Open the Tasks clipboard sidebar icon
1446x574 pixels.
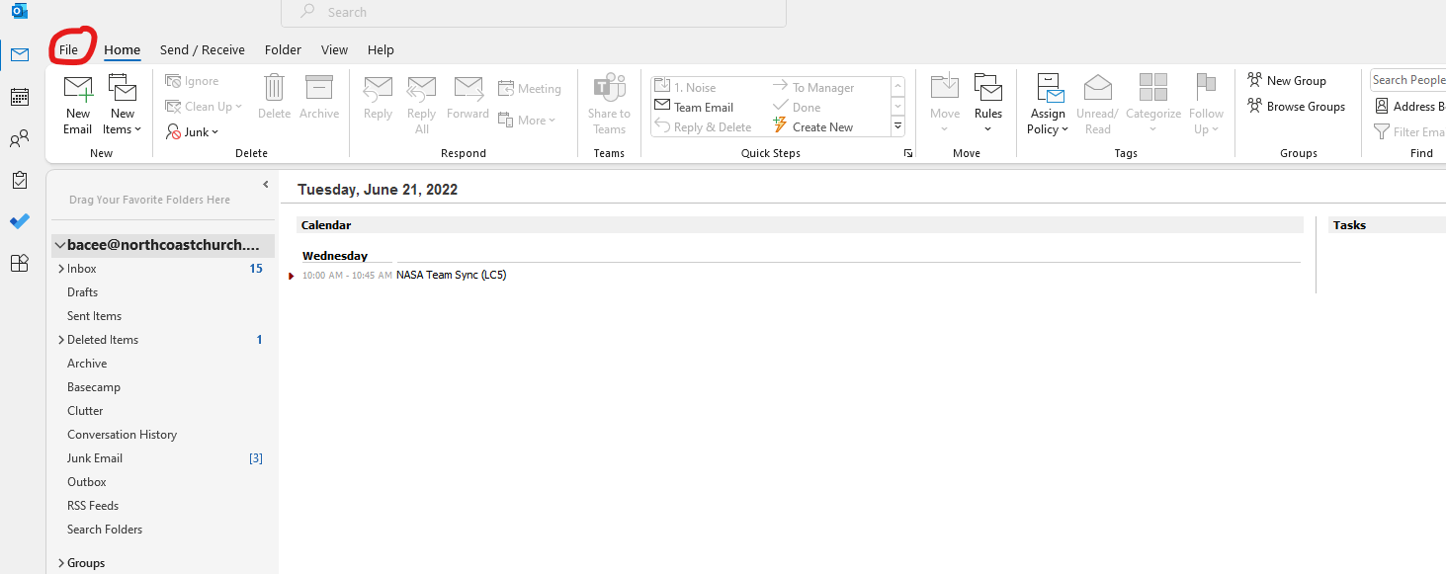pyautogui.click(x=20, y=180)
